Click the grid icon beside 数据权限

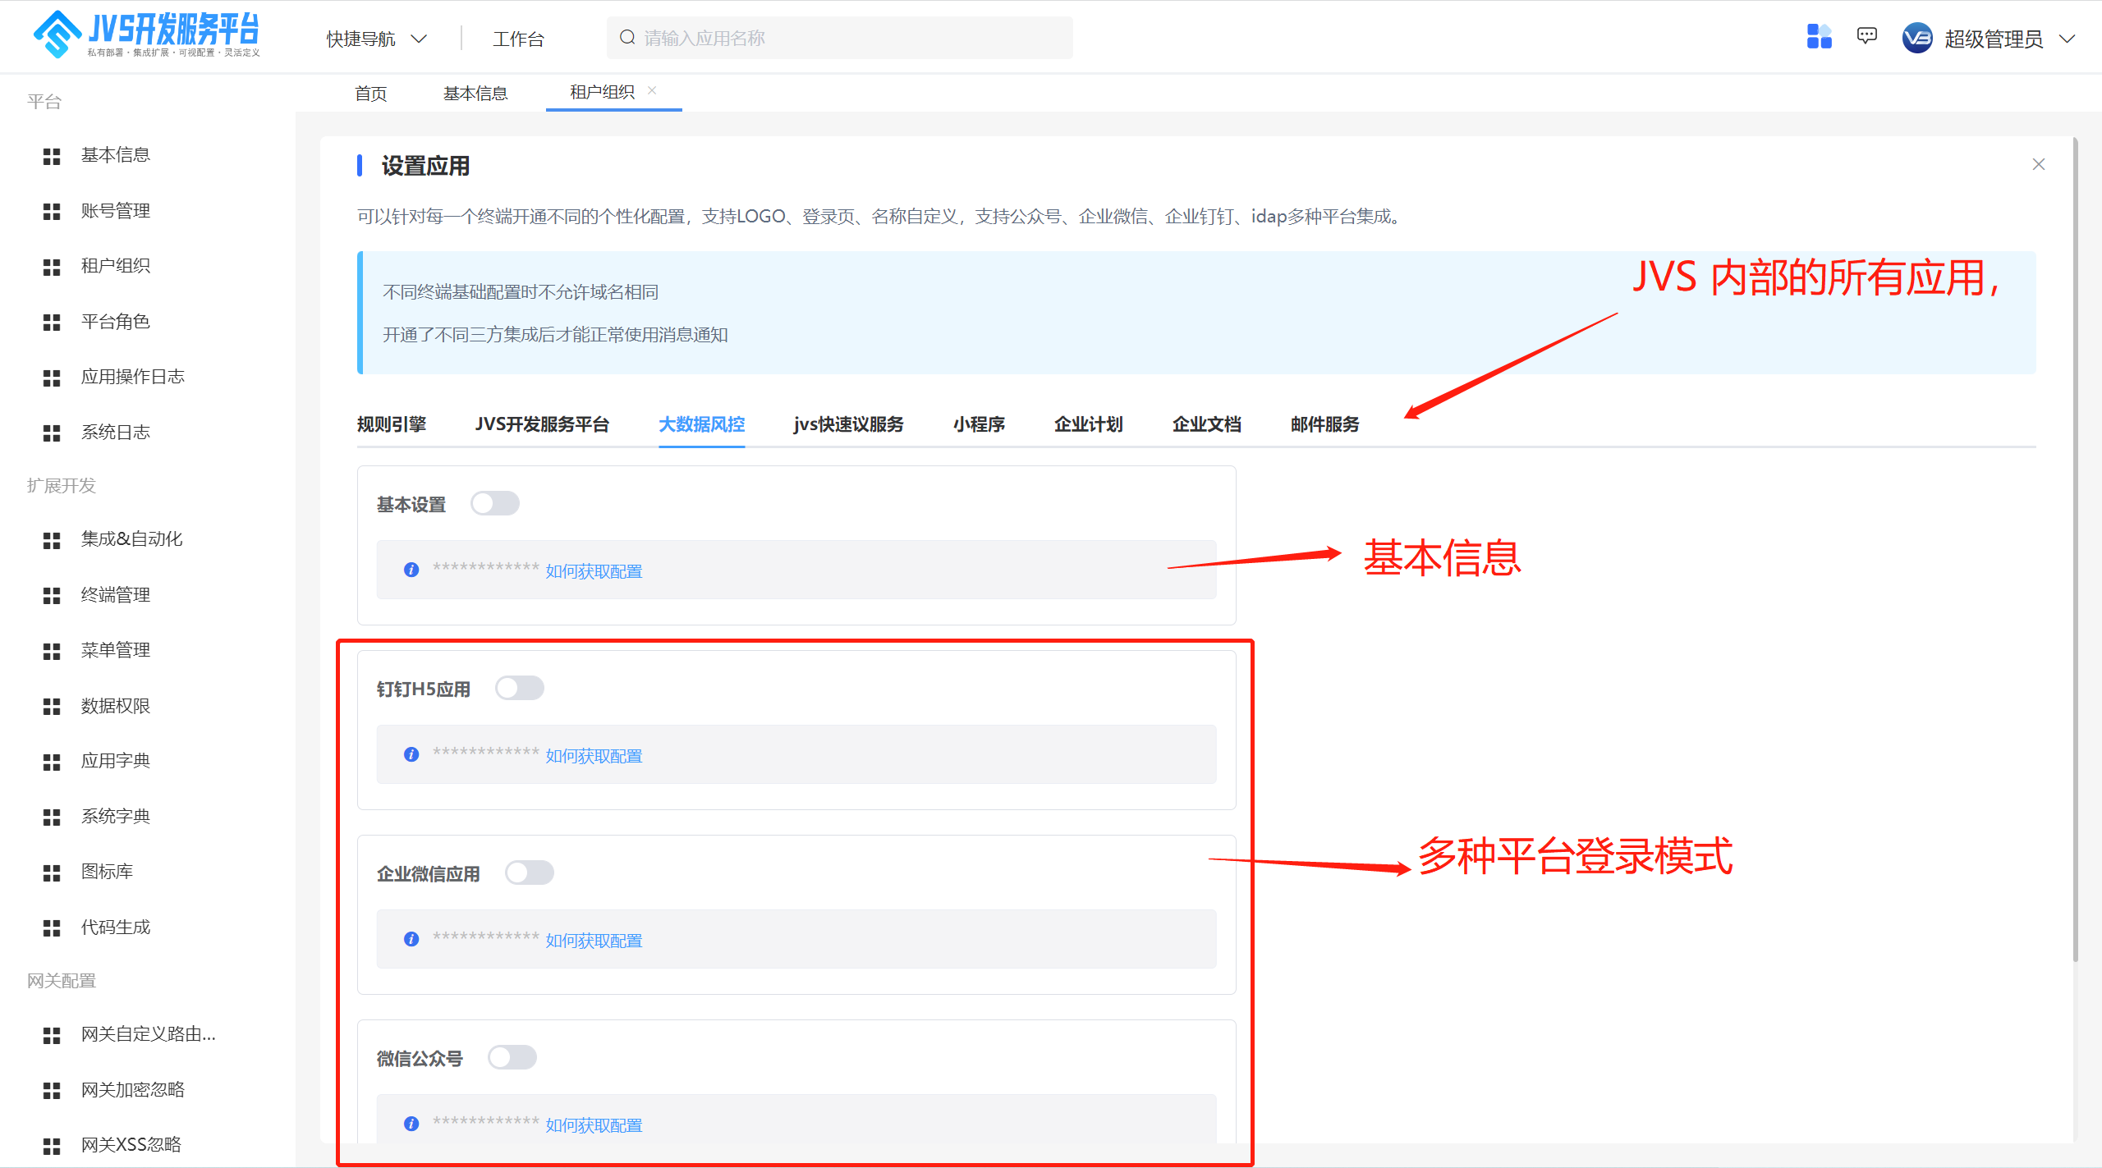point(52,707)
